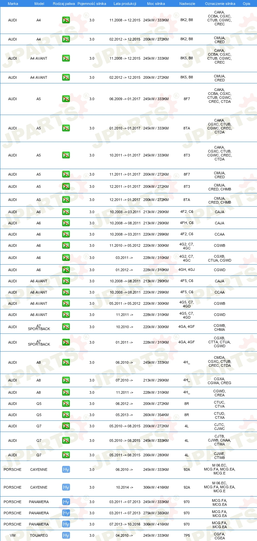The height and width of the screenshot is (541, 257).
Task: Select the '01.2012 ->' production cell
Action: click(x=124, y=270)
